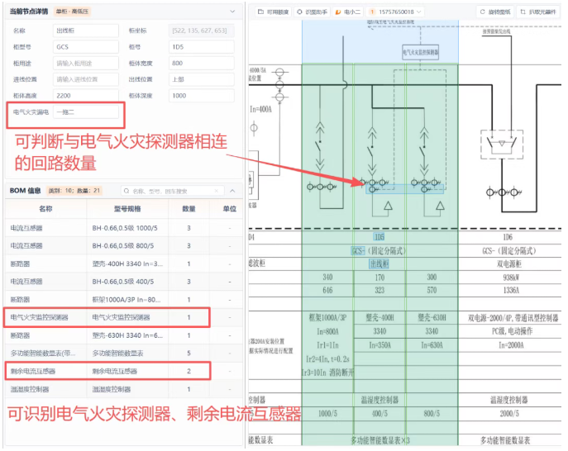This screenshot has height=451, width=568.
Task: Click the 名称 column header
Action: pyautogui.click(x=45, y=209)
